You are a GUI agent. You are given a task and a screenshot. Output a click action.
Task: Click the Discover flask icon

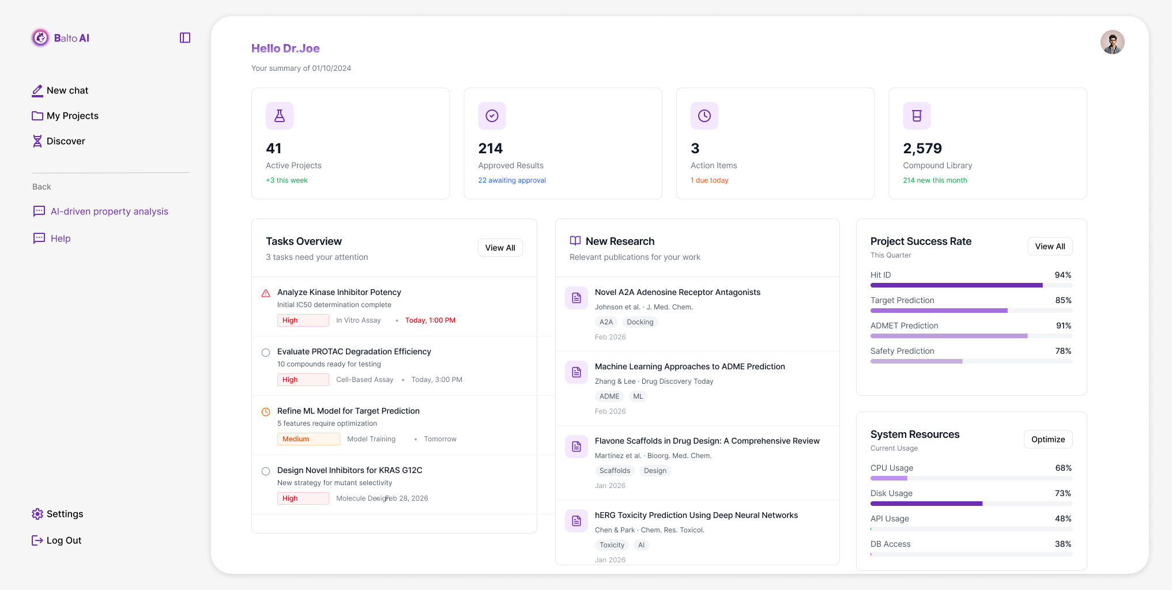pyautogui.click(x=37, y=141)
